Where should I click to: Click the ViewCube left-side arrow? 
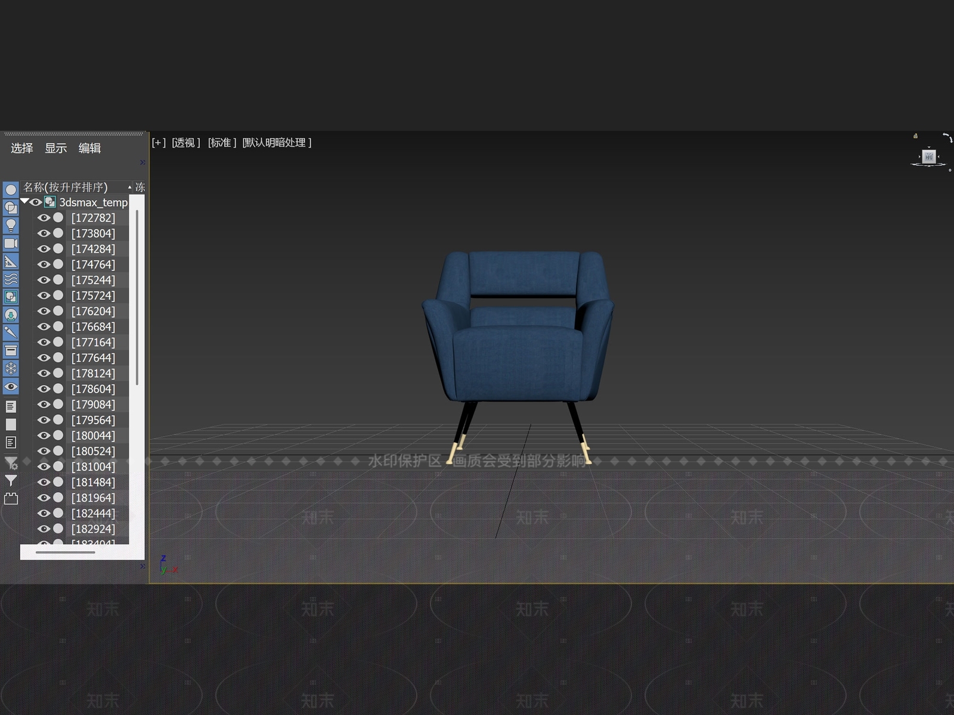pyautogui.click(x=919, y=157)
